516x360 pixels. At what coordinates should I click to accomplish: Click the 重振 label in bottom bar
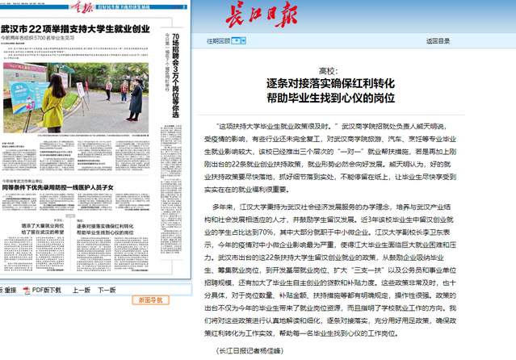10,291
